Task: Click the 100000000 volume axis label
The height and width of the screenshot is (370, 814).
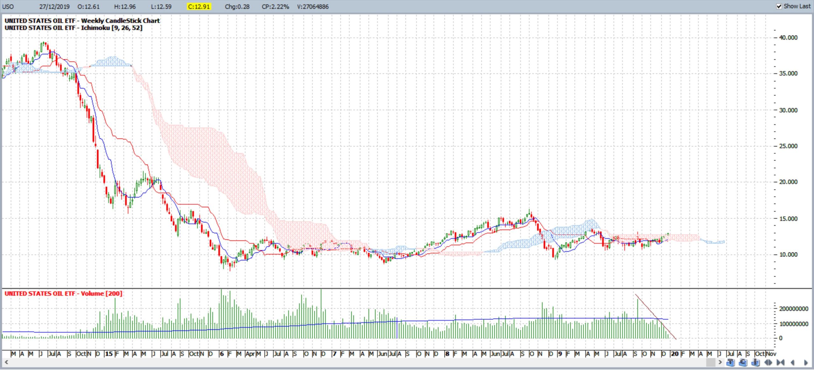Action: pyautogui.click(x=794, y=324)
